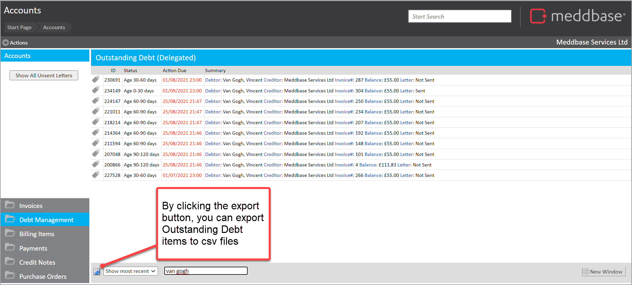632x285 pixels.
Task: Click the tag icon for debt 234149
Action: click(x=96, y=90)
